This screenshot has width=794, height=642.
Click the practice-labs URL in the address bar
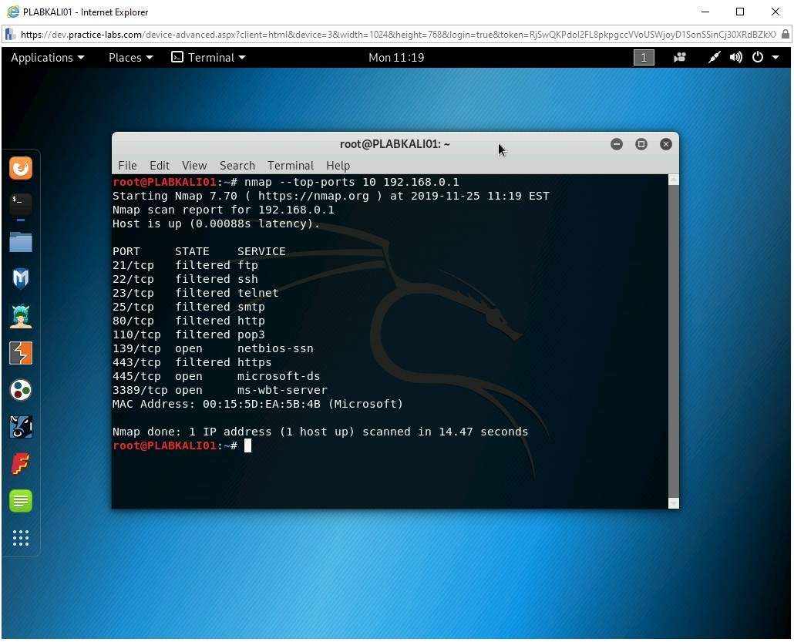click(x=231, y=35)
